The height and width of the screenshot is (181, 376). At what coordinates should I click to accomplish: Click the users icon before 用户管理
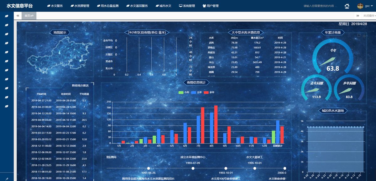(204, 6)
